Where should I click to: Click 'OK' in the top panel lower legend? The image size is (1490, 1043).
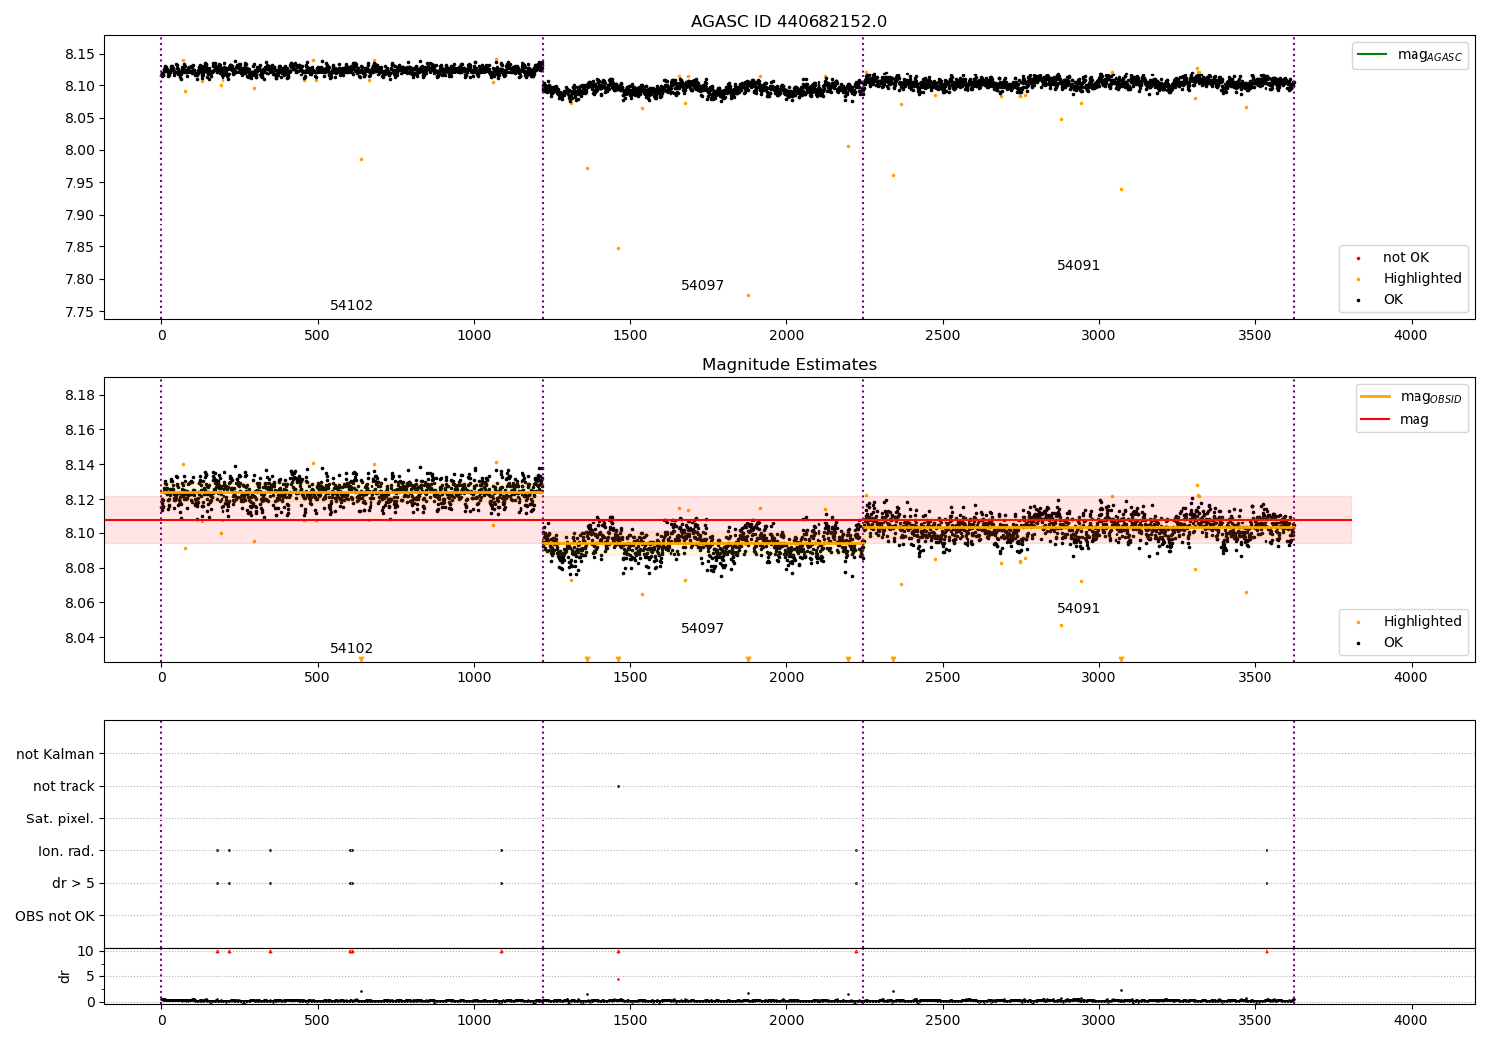pos(1393,300)
